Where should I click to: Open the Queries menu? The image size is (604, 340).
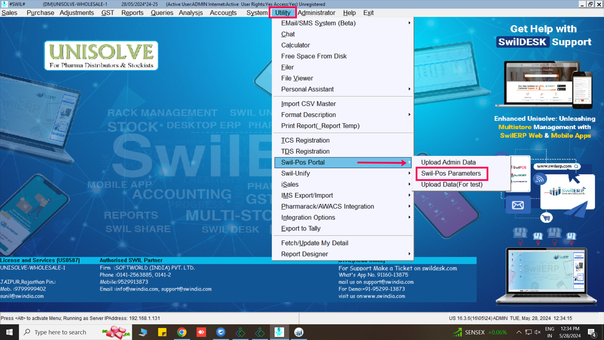click(x=162, y=13)
